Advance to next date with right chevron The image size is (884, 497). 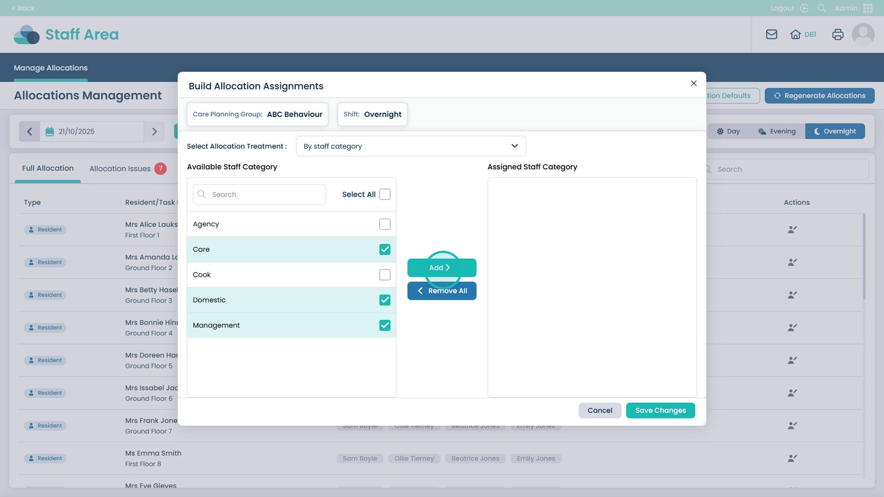pyautogui.click(x=154, y=131)
